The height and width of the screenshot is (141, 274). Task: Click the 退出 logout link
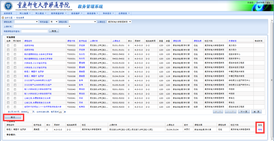[x=268, y=3]
